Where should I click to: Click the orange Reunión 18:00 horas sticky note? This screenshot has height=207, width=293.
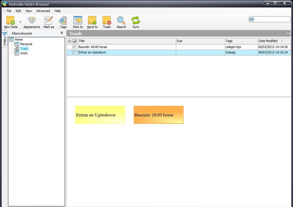[x=159, y=115]
